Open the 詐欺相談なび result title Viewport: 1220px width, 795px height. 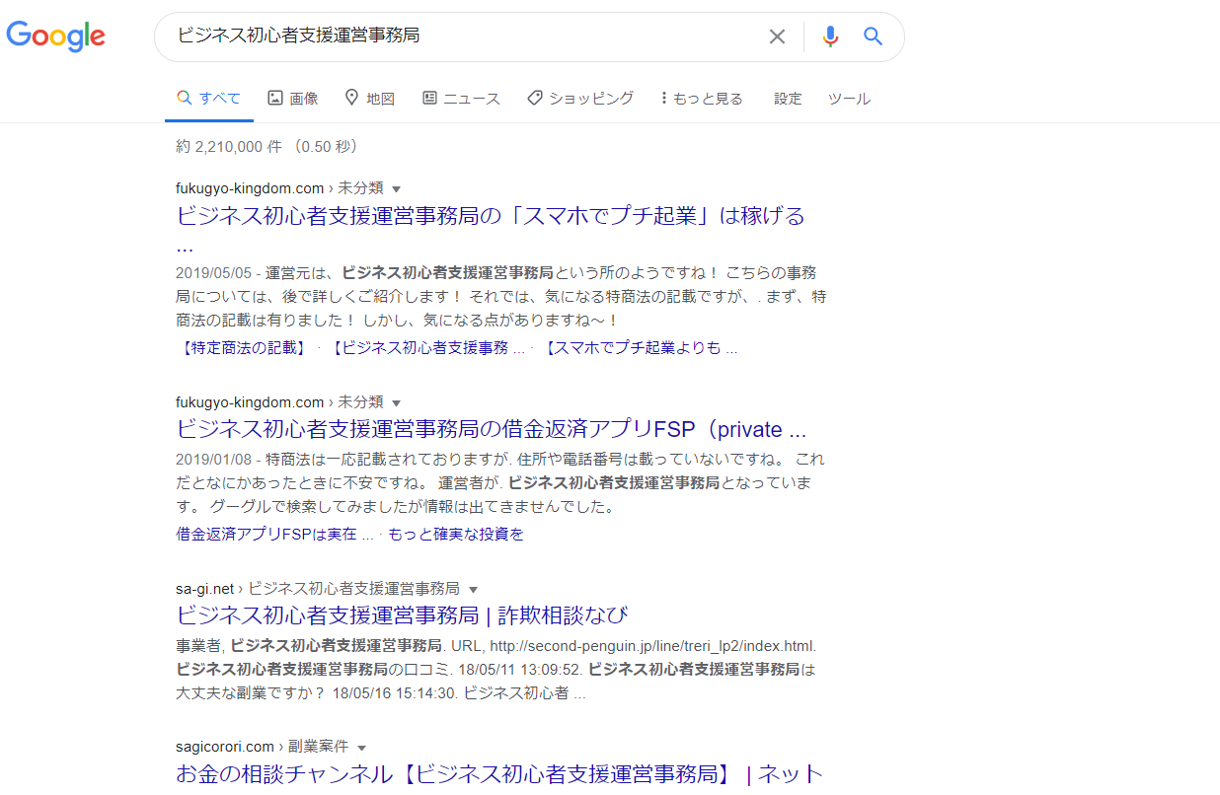[x=402, y=615]
